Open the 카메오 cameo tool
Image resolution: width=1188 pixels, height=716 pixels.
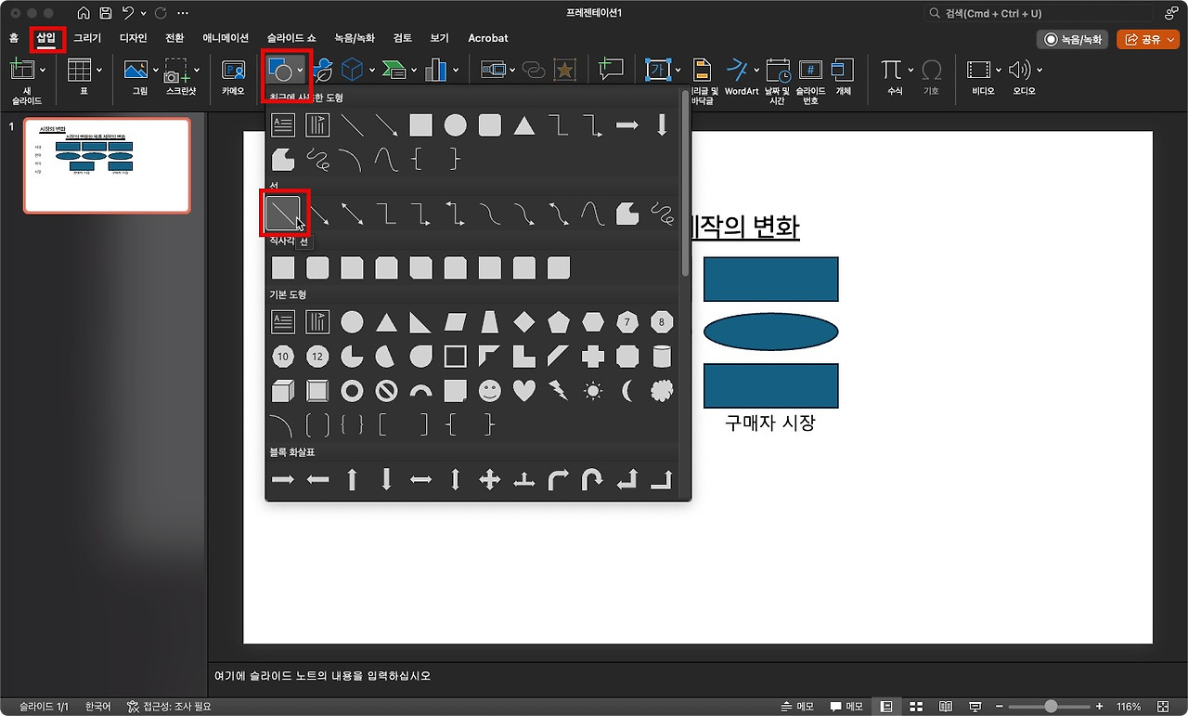233,78
